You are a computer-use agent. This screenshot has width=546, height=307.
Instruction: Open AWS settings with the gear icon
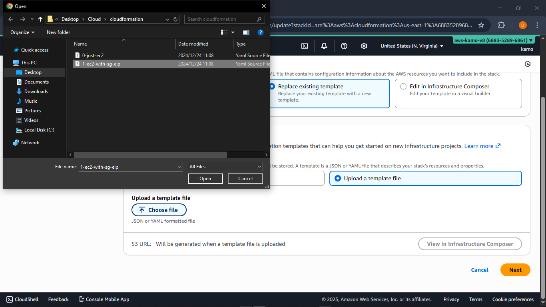click(x=364, y=46)
